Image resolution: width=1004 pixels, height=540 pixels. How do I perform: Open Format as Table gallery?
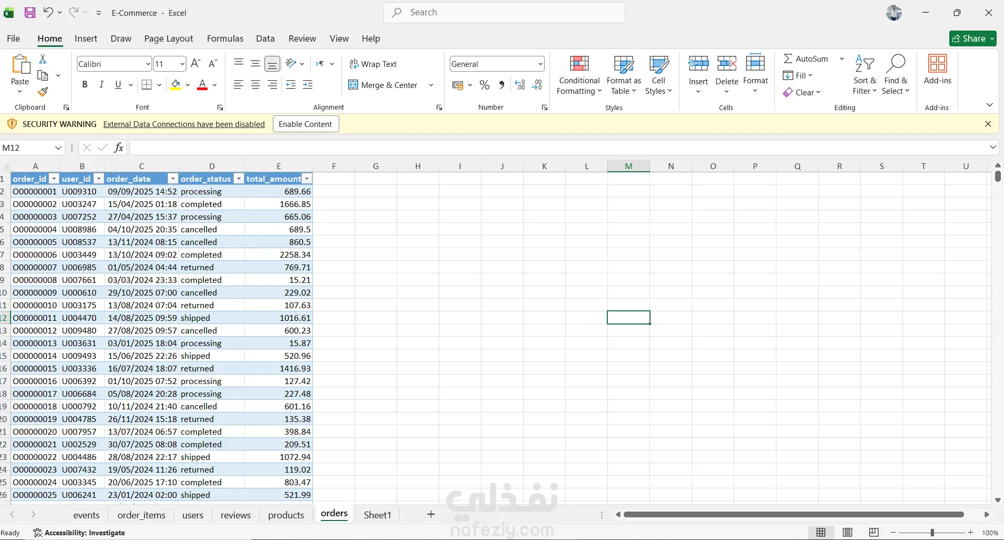[x=624, y=75]
